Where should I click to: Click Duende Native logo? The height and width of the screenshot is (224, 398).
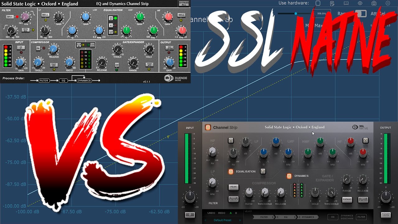click(x=176, y=78)
